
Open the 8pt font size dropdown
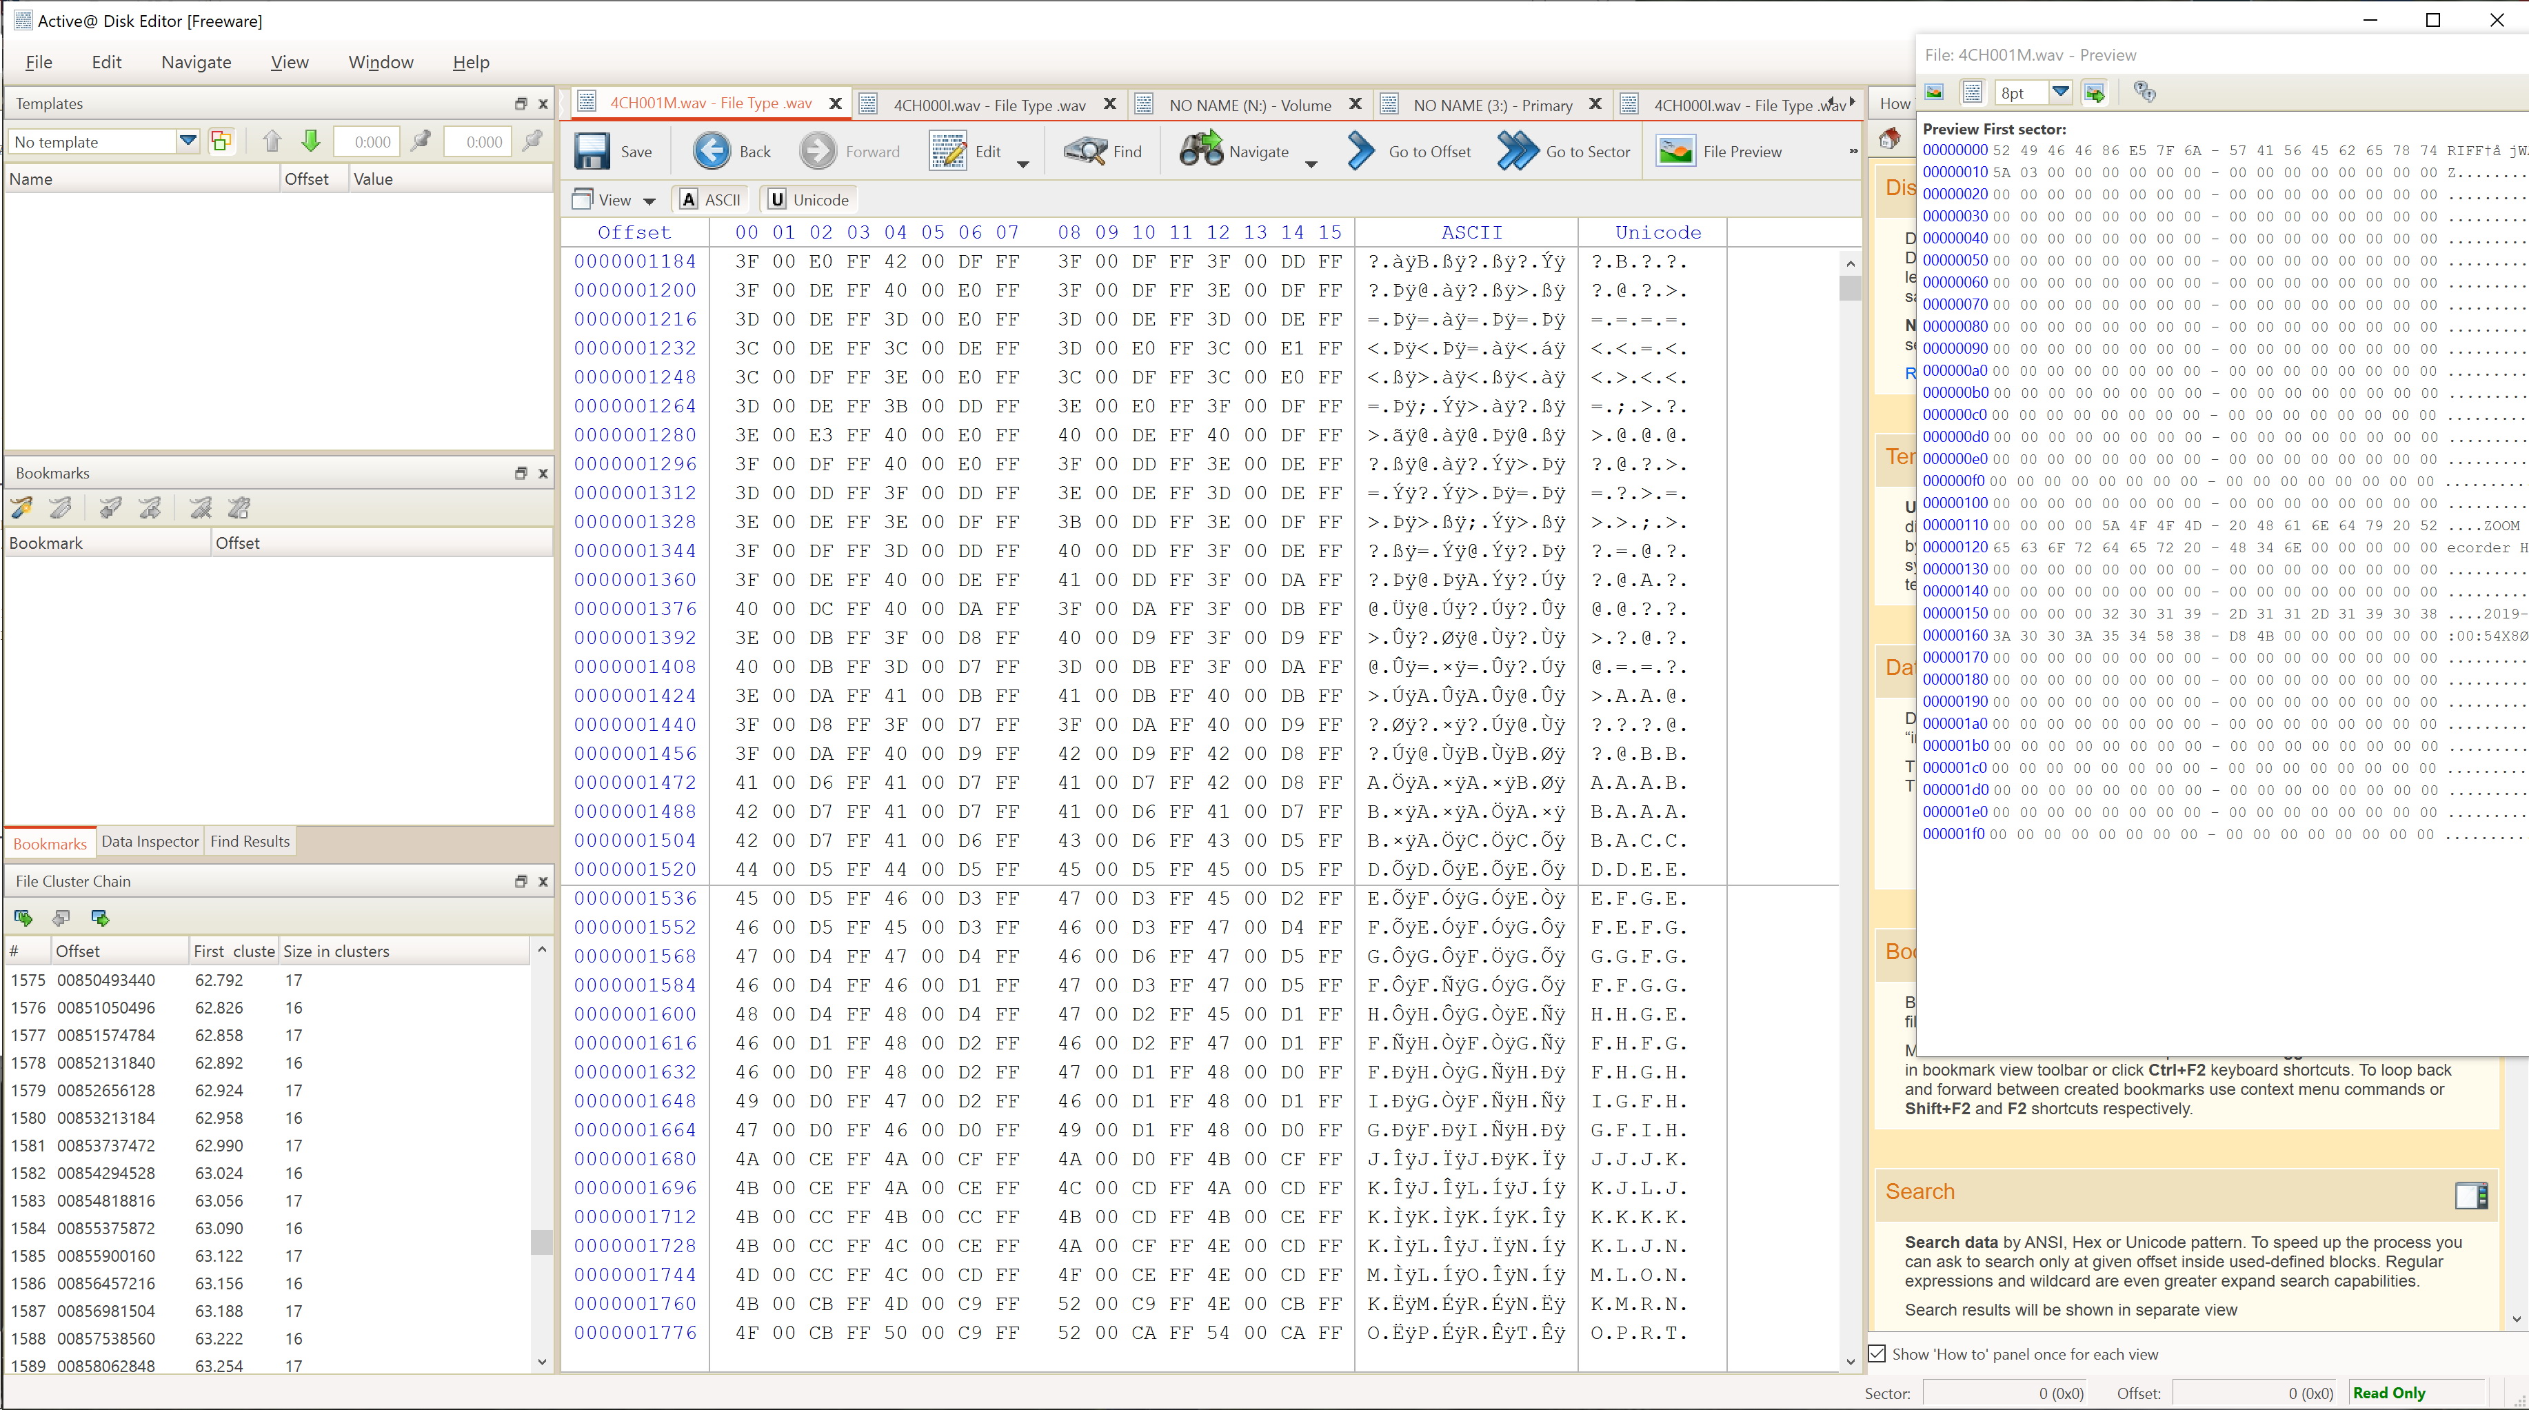click(x=2061, y=92)
